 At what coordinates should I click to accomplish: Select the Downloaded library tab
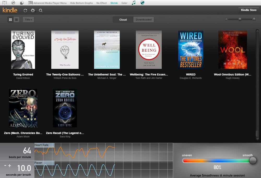[144, 20]
